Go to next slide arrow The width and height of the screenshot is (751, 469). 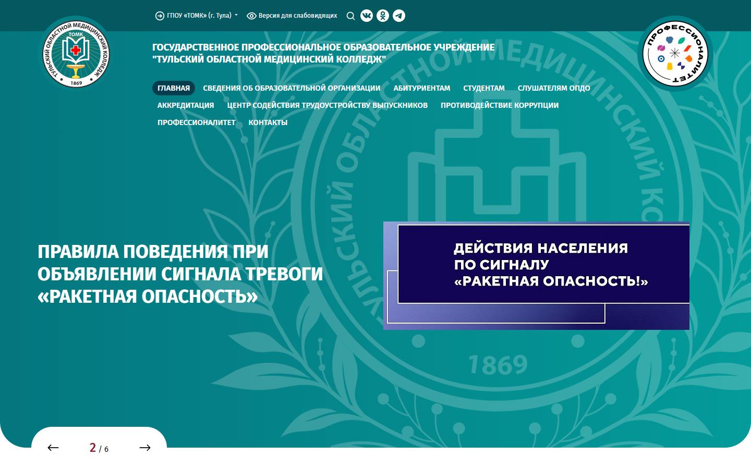145,448
